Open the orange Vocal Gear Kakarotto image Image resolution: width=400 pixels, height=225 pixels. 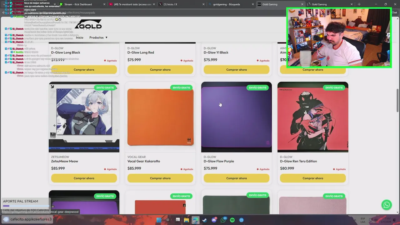160,117
